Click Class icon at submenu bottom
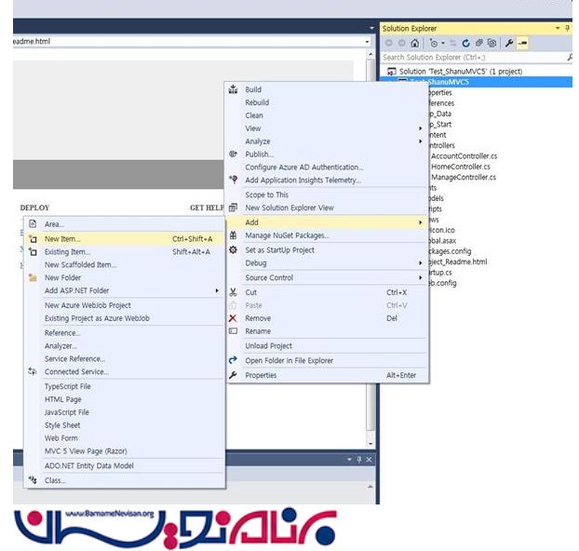 click(x=33, y=480)
